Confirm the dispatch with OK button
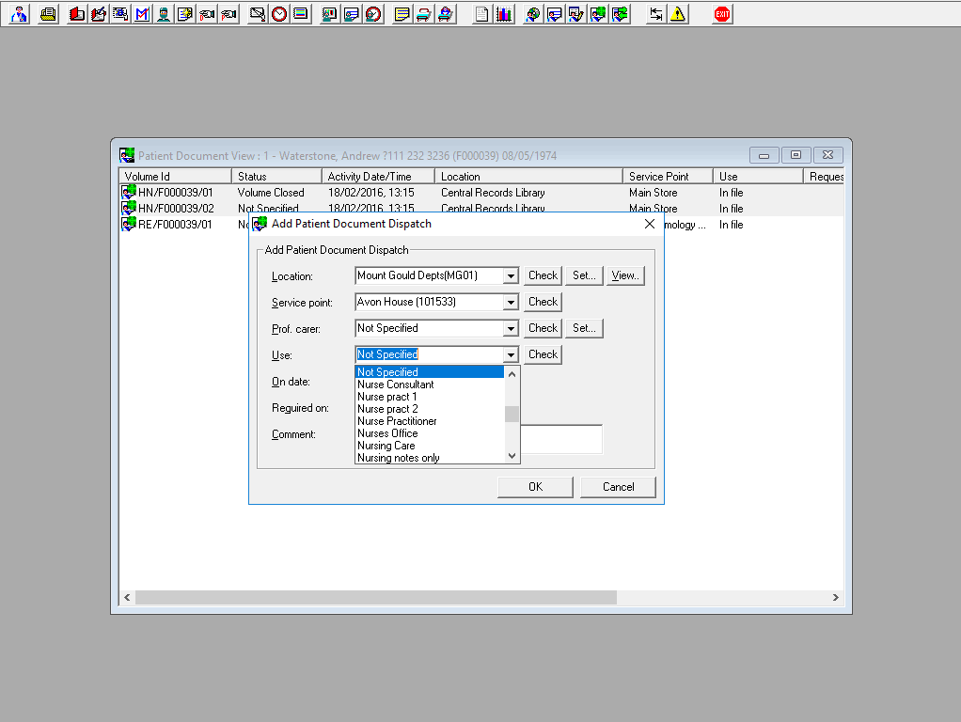The width and height of the screenshot is (961, 722). 535,487
